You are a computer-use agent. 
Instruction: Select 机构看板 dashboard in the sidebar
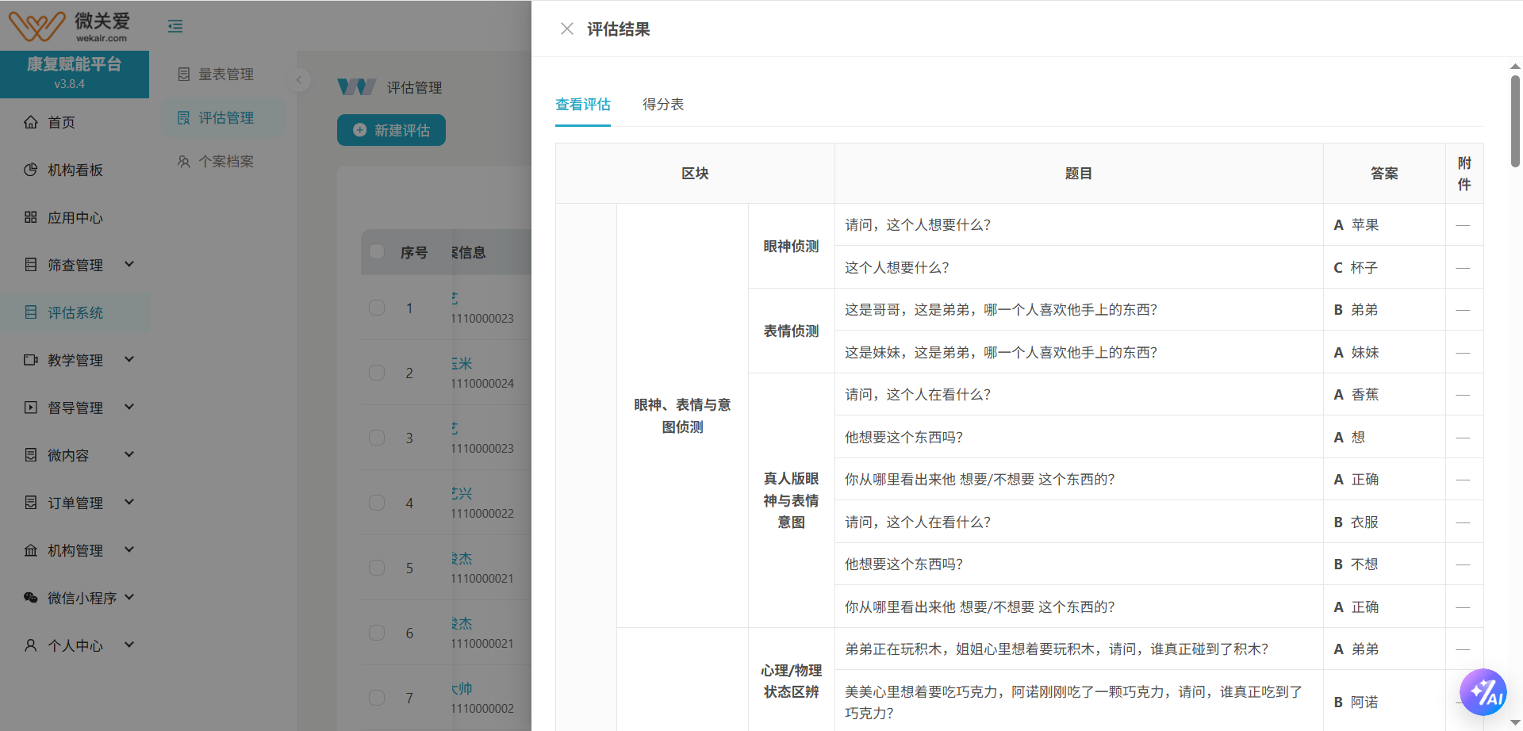[74, 170]
